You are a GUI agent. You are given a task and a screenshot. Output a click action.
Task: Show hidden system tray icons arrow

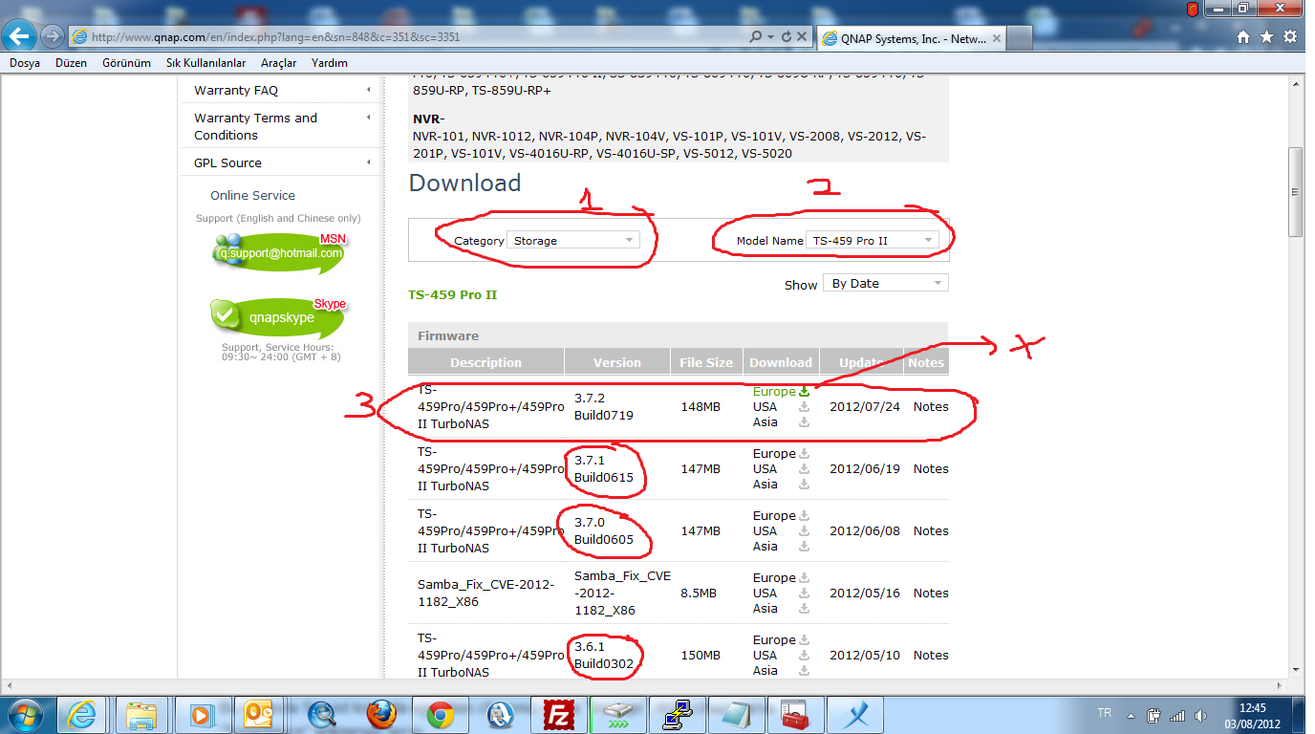click(x=1133, y=715)
